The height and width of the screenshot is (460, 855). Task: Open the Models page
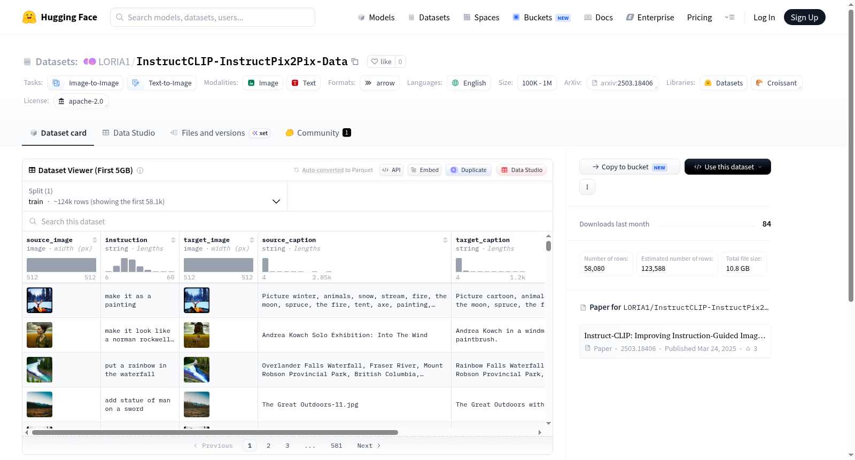[376, 18]
